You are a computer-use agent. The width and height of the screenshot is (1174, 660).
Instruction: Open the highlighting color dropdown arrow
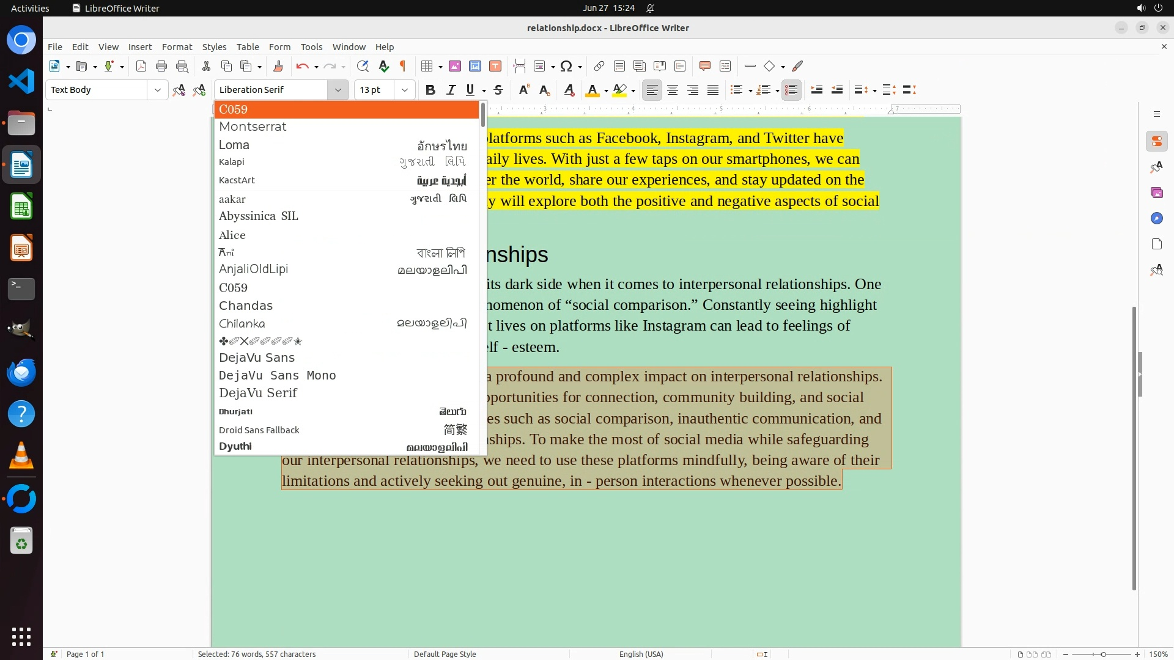[633, 90]
